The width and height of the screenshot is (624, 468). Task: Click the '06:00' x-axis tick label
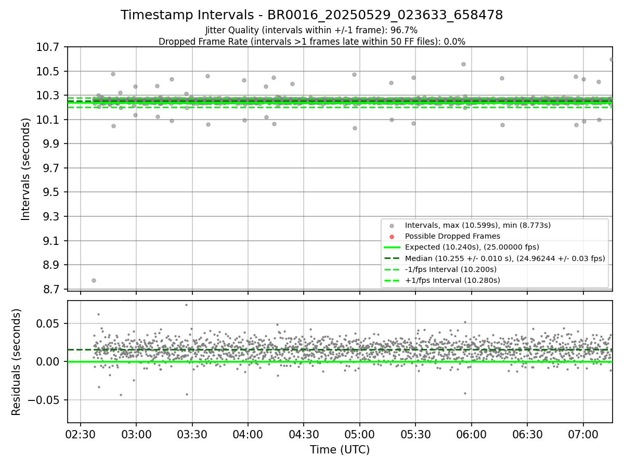click(471, 434)
